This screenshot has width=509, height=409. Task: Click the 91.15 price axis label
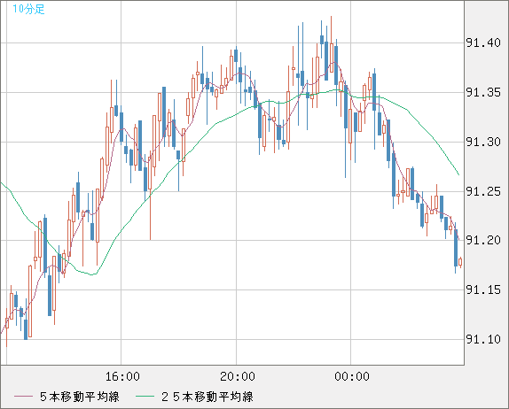[x=483, y=289]
